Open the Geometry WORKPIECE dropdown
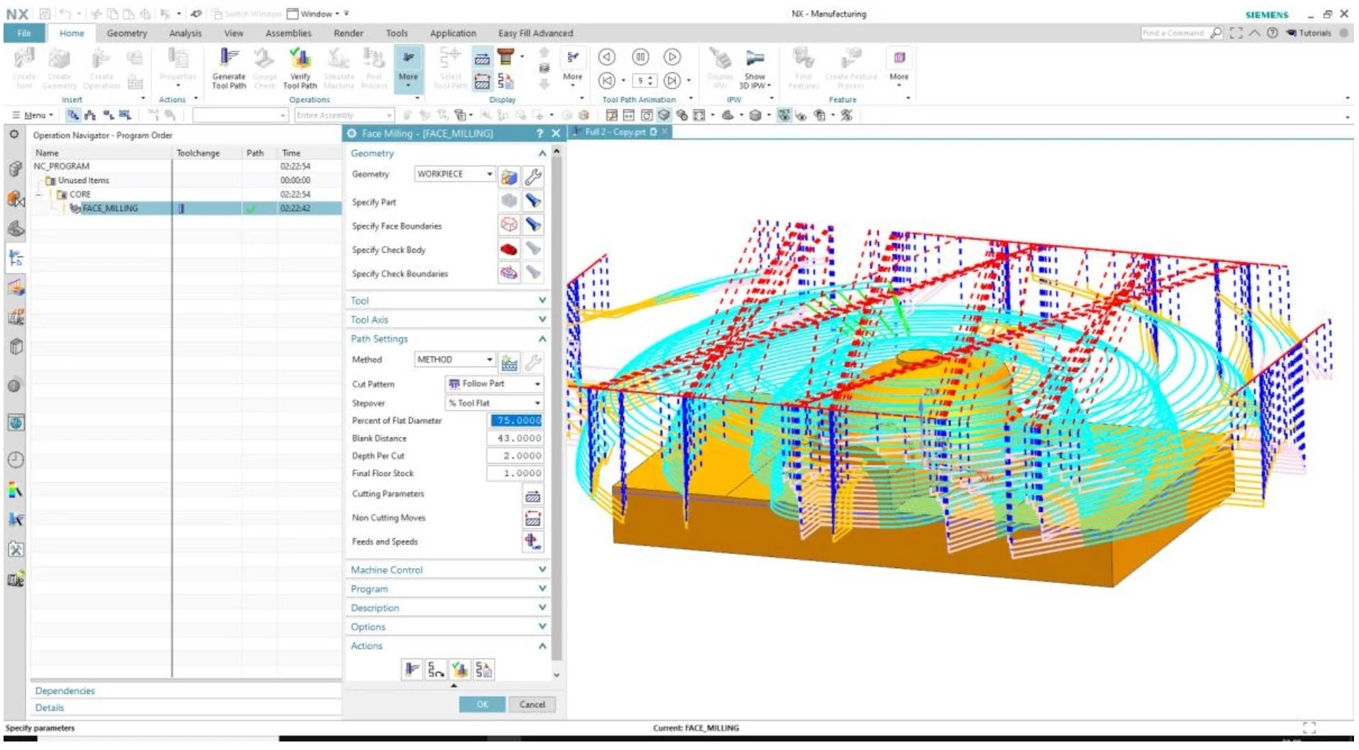 pos(455,174)
